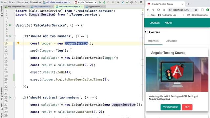210x118 pixels.
Task: Open Apps bookmarks shortcut in Chrome
Action: point(151,15)
